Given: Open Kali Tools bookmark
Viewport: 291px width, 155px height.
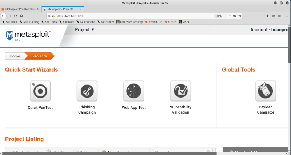Looking at the screenshot, I should point(49,22).
